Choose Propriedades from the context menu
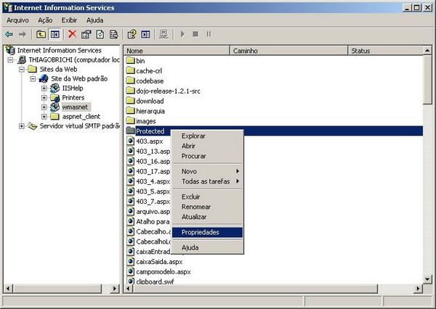 click(208, 232)
